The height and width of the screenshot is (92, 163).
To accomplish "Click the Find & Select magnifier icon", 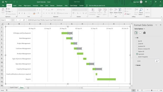I will point(141,10).
